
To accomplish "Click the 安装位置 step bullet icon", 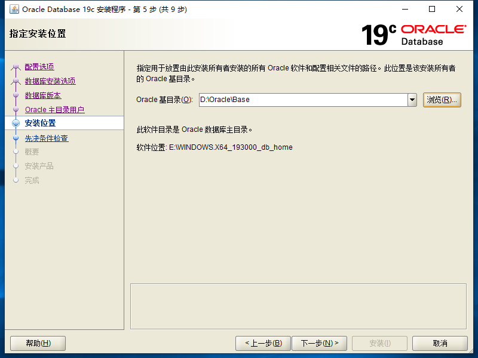I will [16, 123].
